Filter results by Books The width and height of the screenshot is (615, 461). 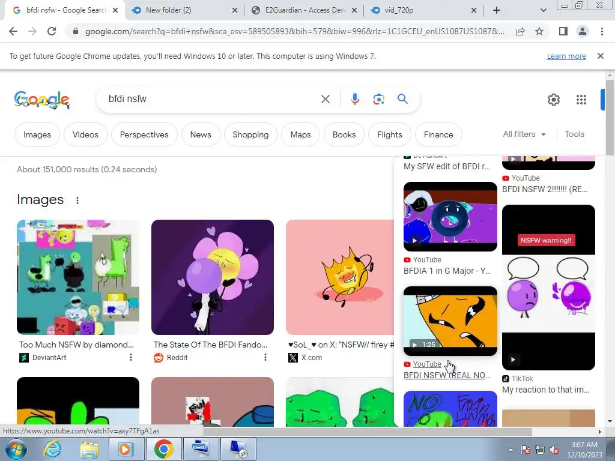(x=344, y=134)
